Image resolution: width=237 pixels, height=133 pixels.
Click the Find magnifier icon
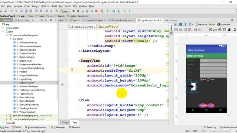point(36,11)
